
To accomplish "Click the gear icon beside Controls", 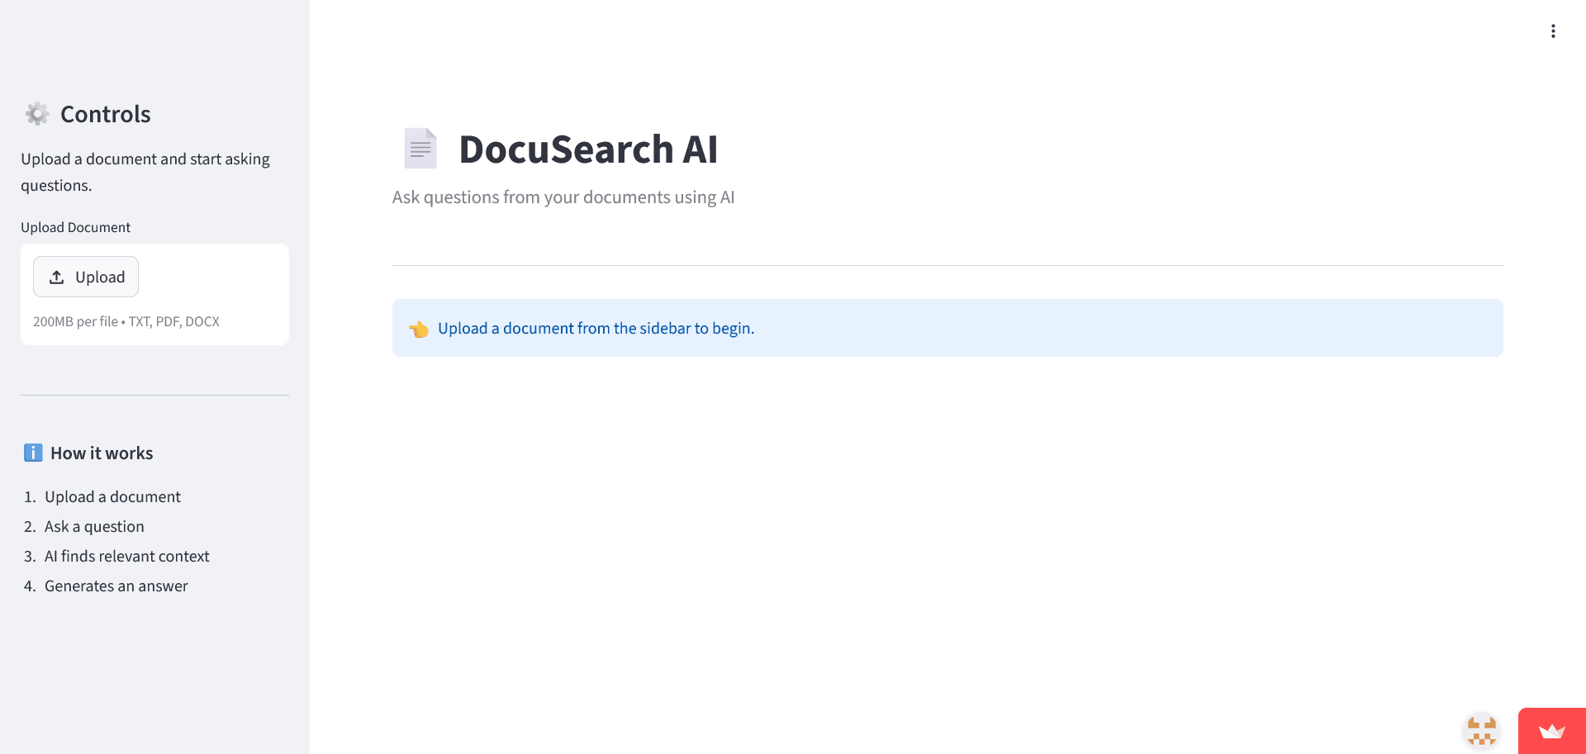I will pyautogui.click(x=37, y=114).
